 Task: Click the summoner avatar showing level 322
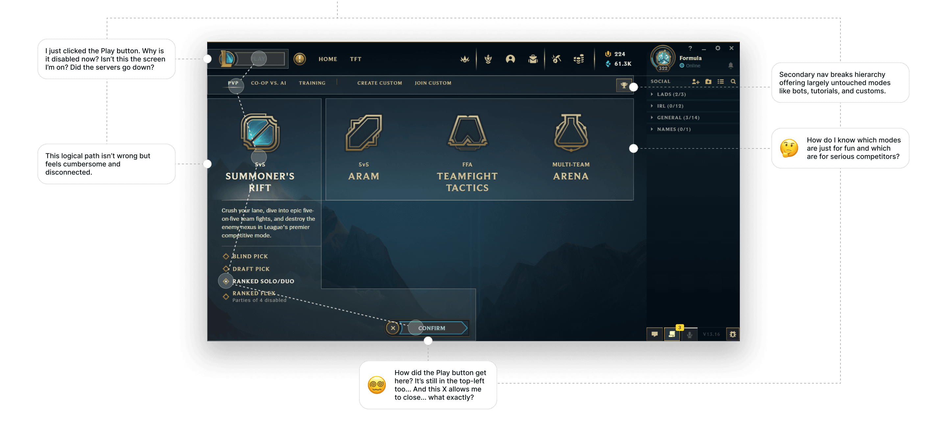pos(663,58)
